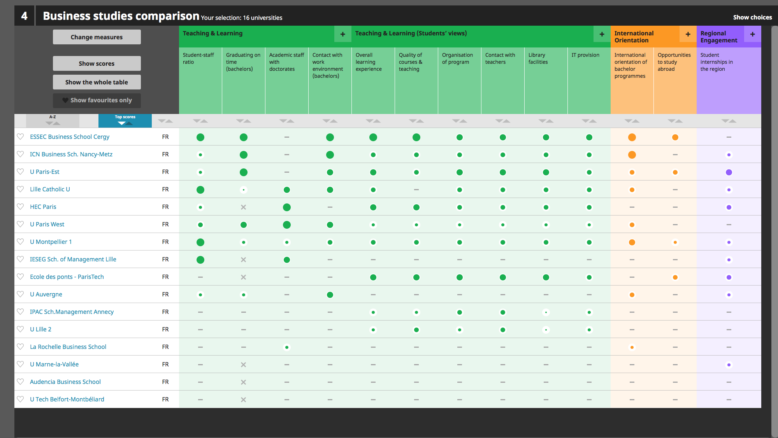Screen dimensions: 778x438
Task: Click plus icon beside Teaching & Learning header
Action: (342, 34)
